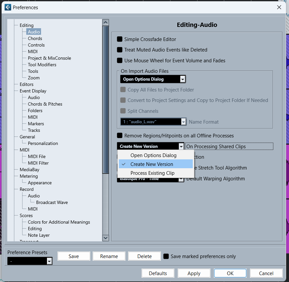This screenshot has width=289, height=282.
Task: Open Broadcast Wave preferences
Action: 52,202
